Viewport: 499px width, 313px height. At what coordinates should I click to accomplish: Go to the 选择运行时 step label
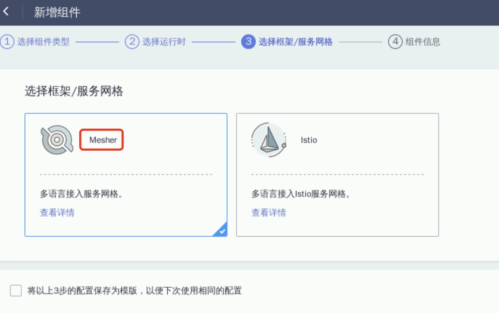[164, 42]
